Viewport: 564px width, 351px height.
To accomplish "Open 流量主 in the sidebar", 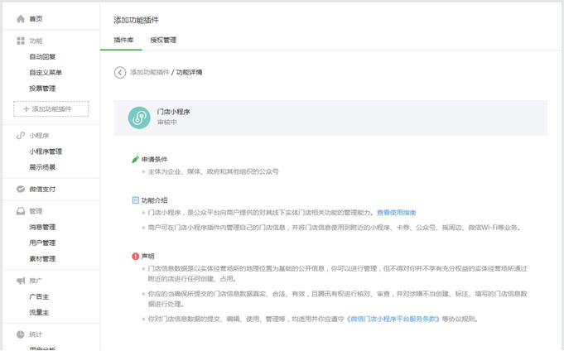I will (39, 313).
